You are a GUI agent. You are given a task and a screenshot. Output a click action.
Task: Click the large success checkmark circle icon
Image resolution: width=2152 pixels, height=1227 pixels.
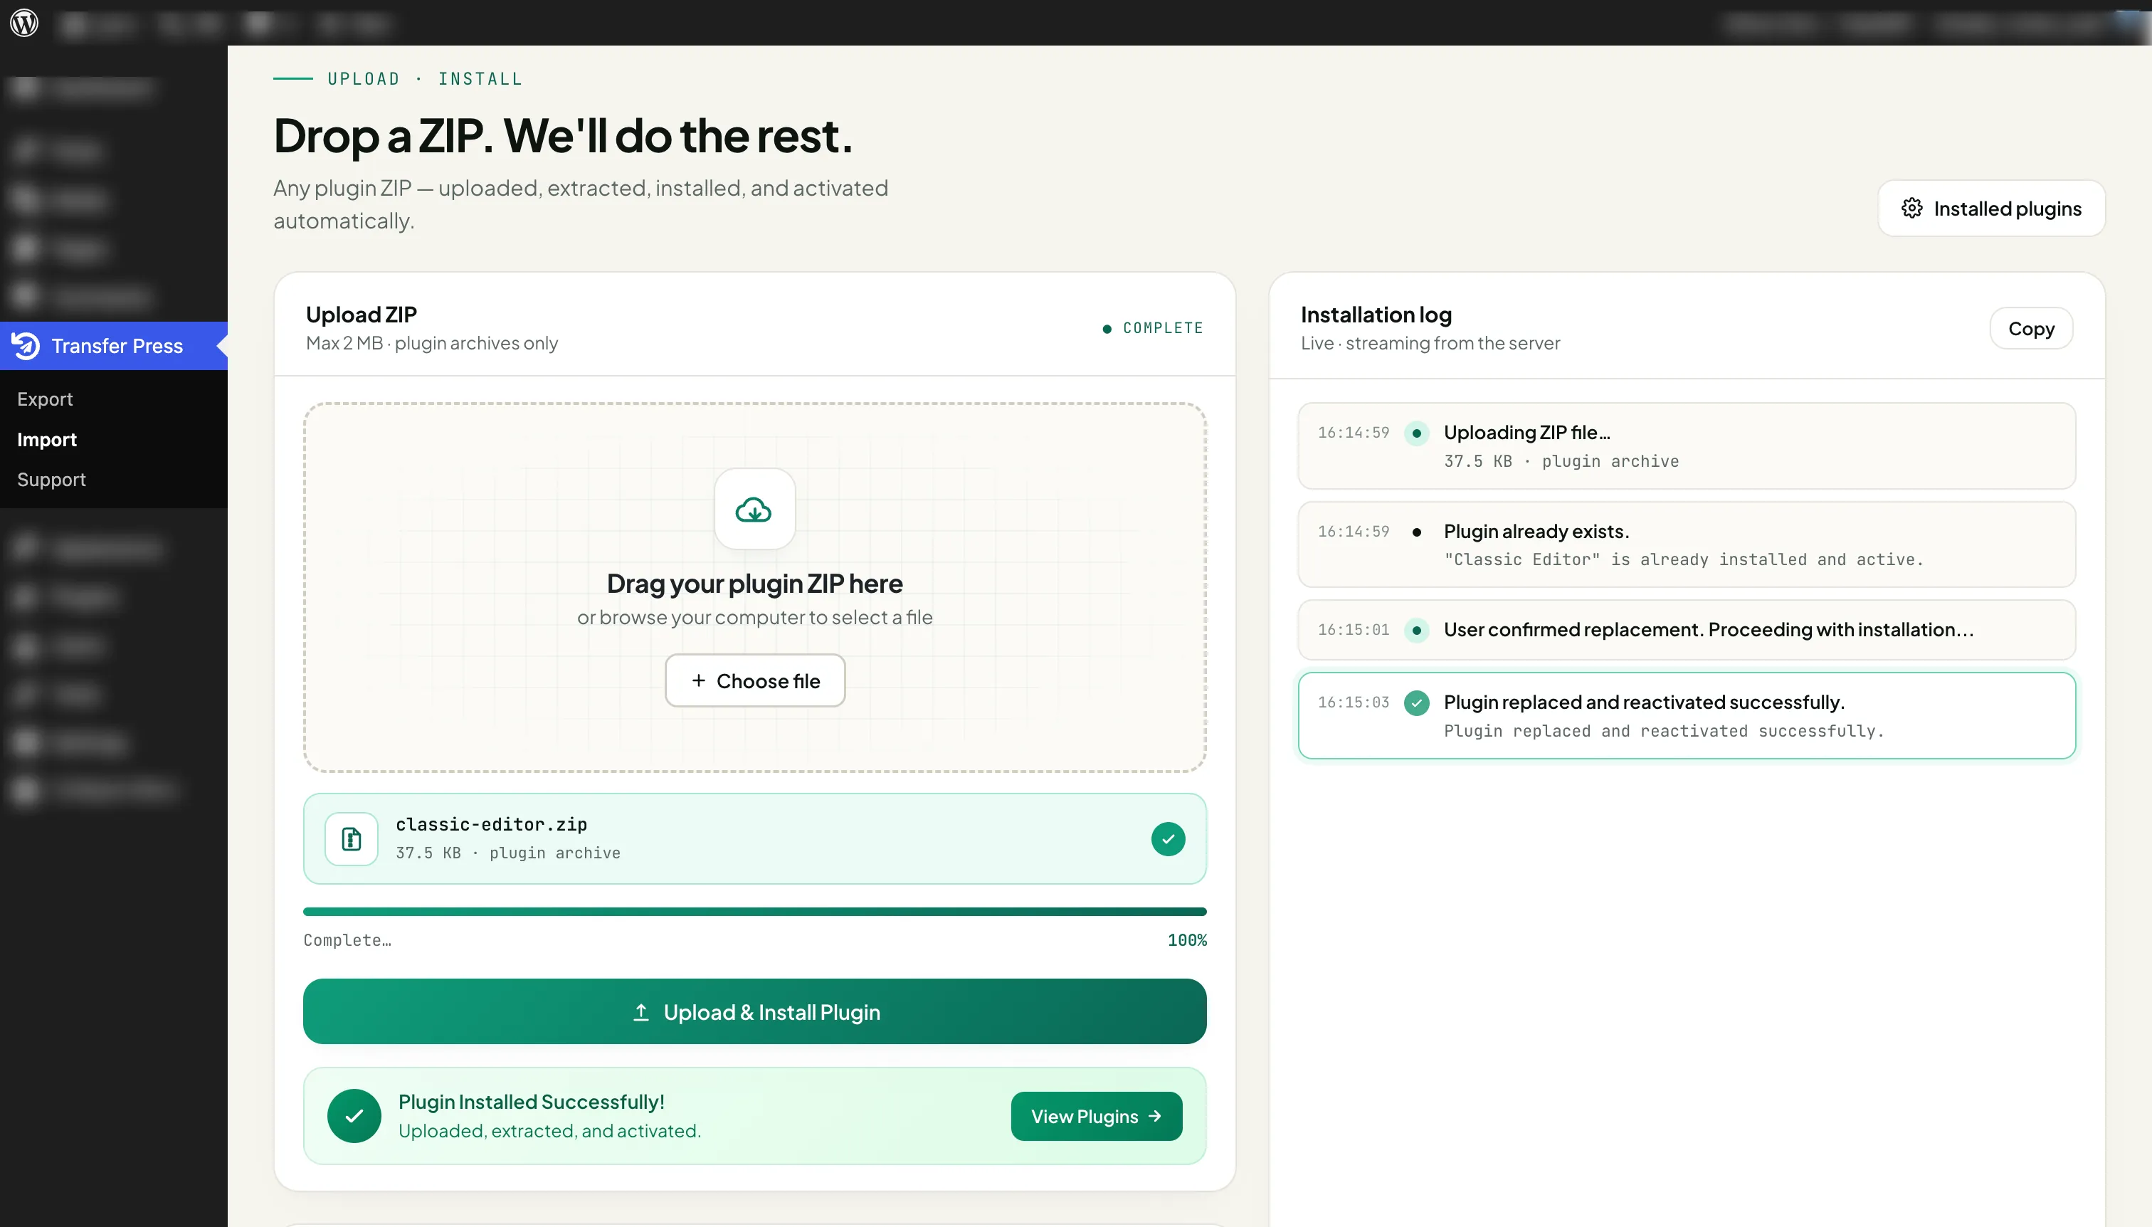pyautogui.click(x=354, y=1116)
